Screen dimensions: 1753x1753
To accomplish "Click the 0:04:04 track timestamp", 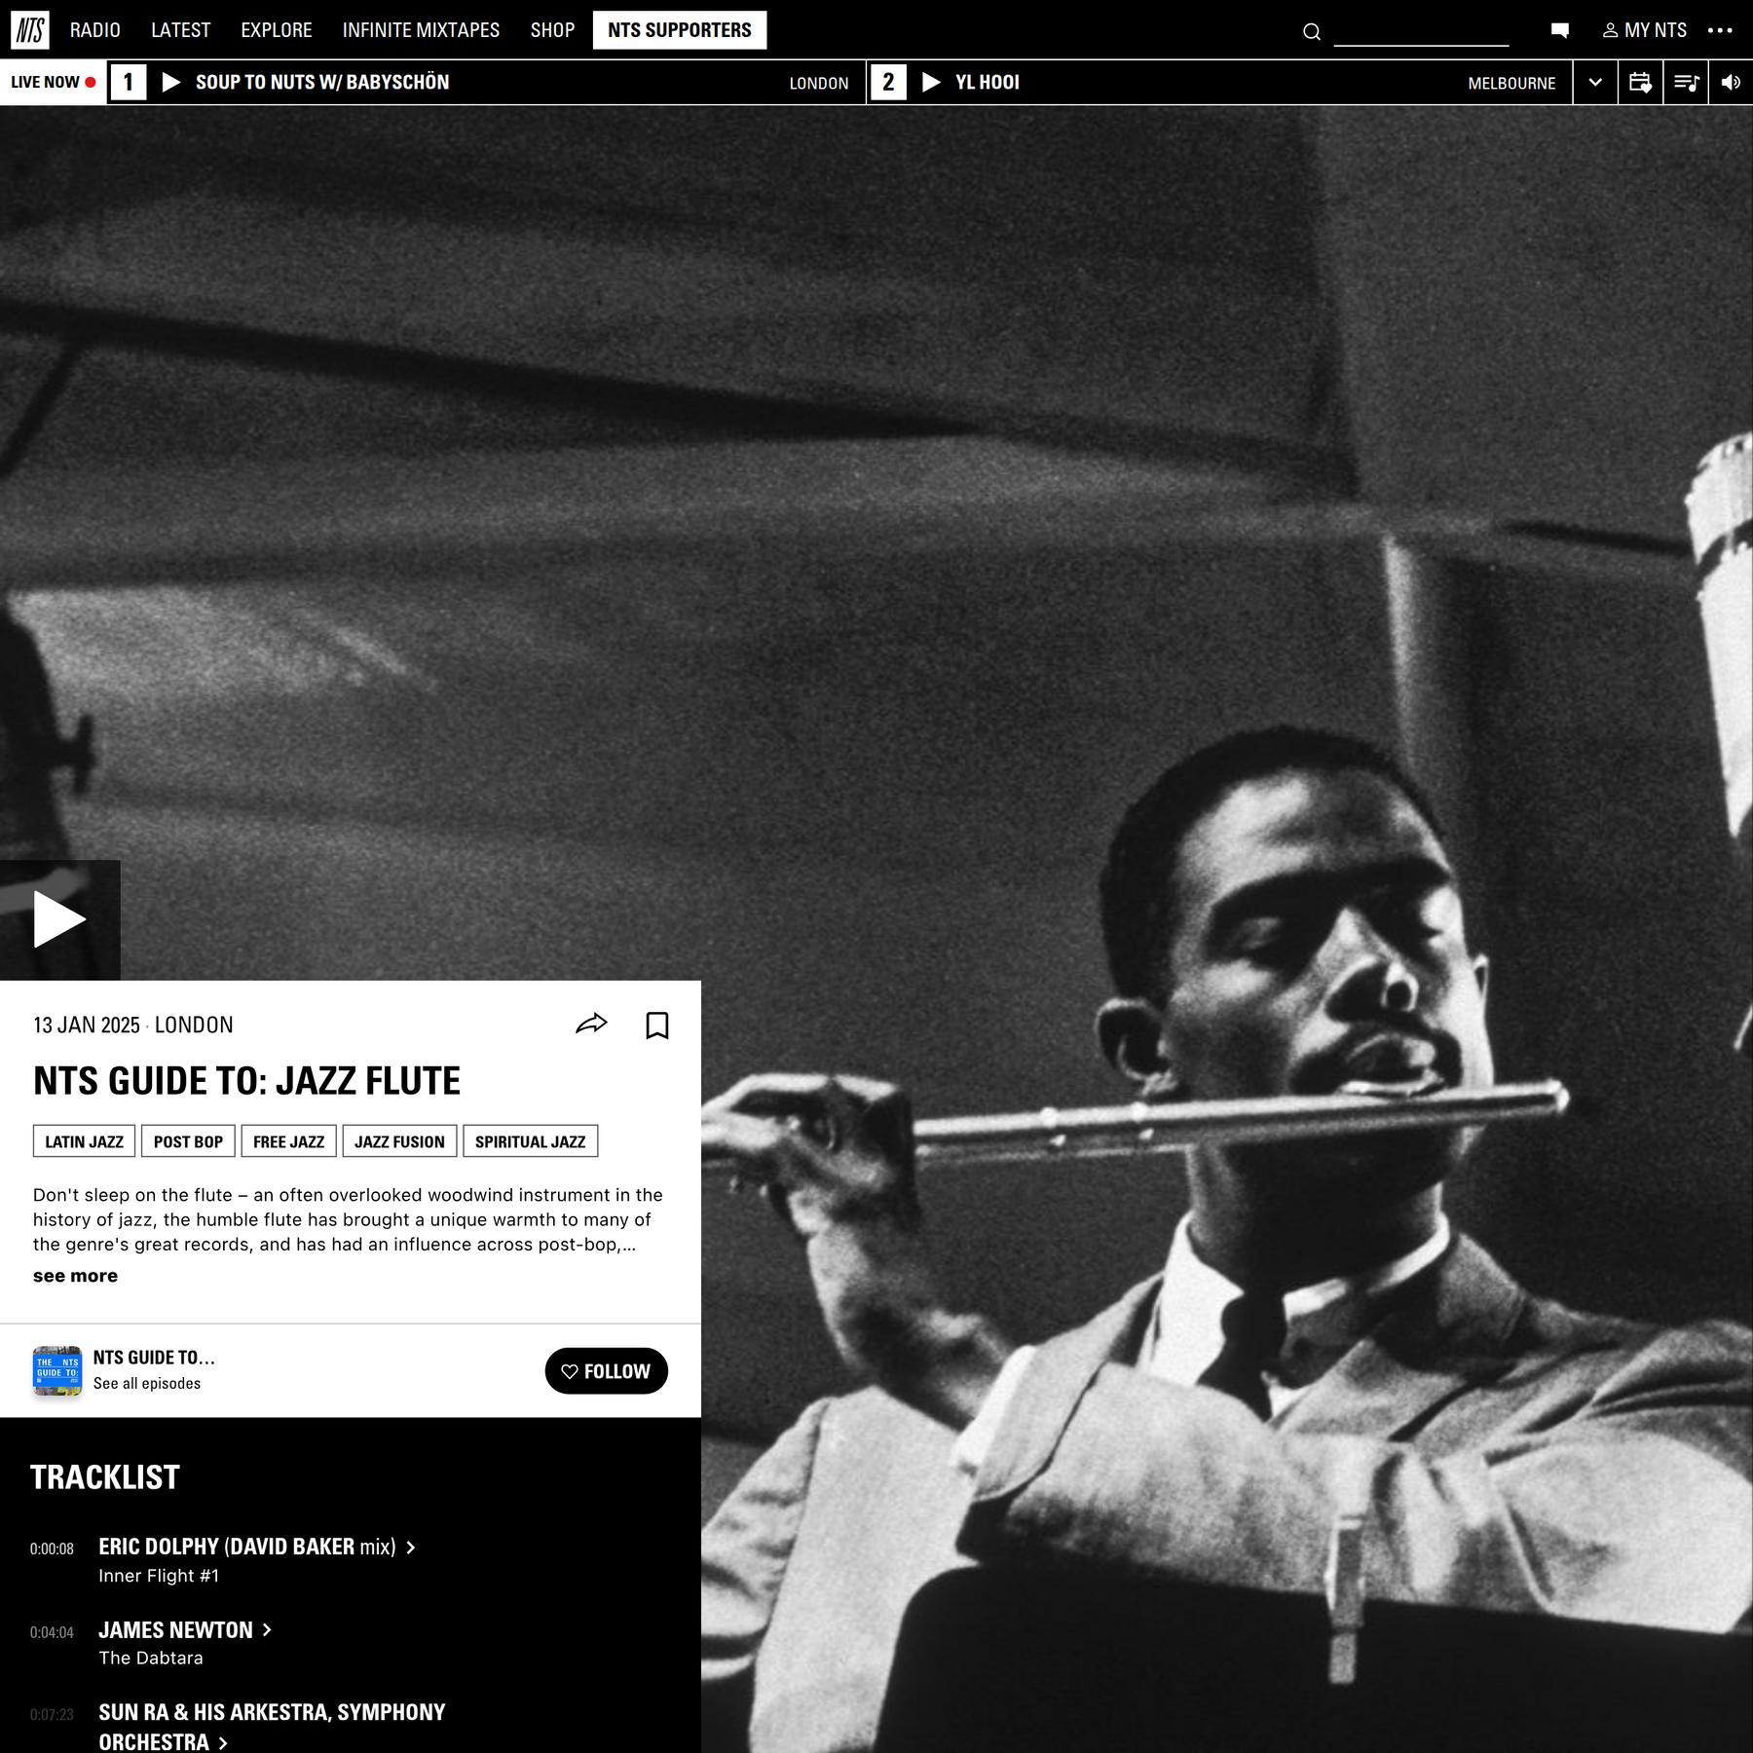I will tap(52, 1632).
